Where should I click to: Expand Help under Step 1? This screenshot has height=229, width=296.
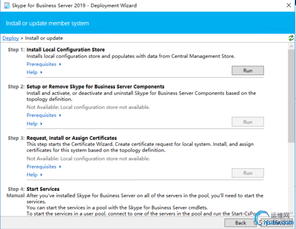point(34,72)
